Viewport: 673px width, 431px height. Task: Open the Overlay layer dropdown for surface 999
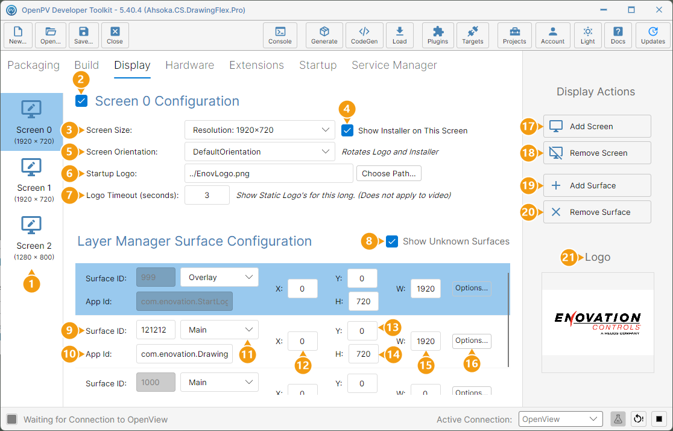tap(220, 277)
